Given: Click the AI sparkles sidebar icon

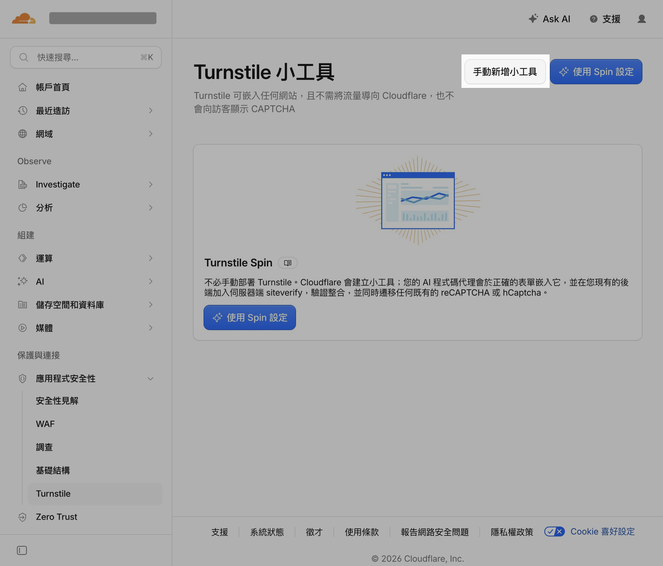Looking at the screenshot, I should coord(23,281).
